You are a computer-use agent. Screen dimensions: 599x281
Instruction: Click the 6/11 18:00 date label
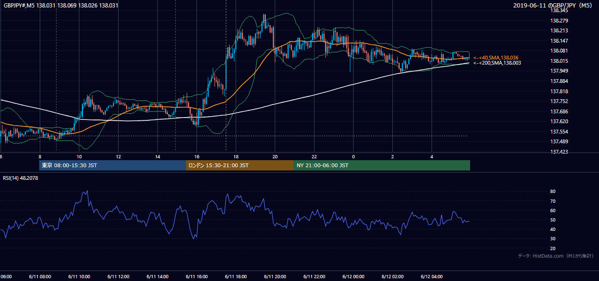(236, 277)
